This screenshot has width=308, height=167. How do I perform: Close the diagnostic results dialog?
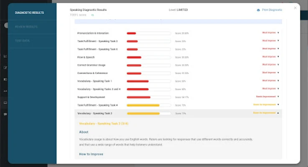tap(295, 8)
